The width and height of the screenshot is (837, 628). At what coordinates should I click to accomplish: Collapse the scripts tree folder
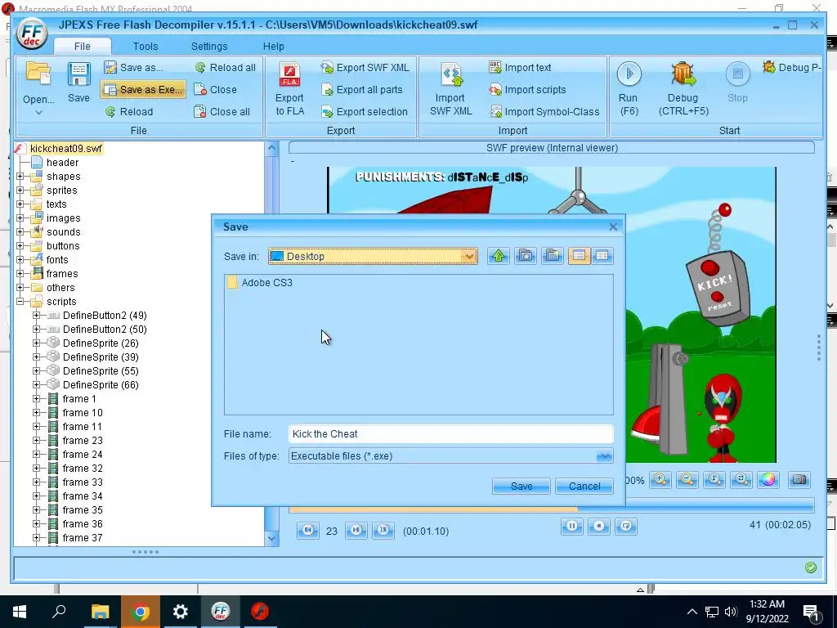20,301
